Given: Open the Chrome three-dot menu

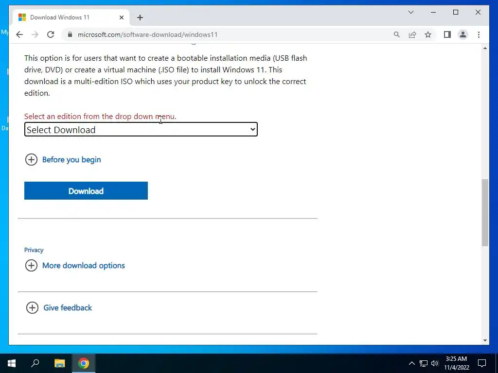Looking at the screenshot, I should point(479,34).
